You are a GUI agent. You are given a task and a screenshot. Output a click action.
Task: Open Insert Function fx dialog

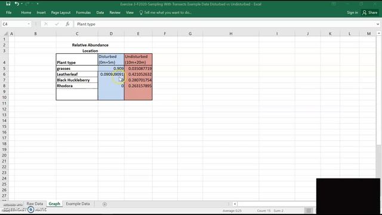click(x=67, y=24)
